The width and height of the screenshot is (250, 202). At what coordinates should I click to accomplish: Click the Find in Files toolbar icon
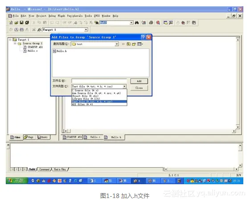pos(96,23)
